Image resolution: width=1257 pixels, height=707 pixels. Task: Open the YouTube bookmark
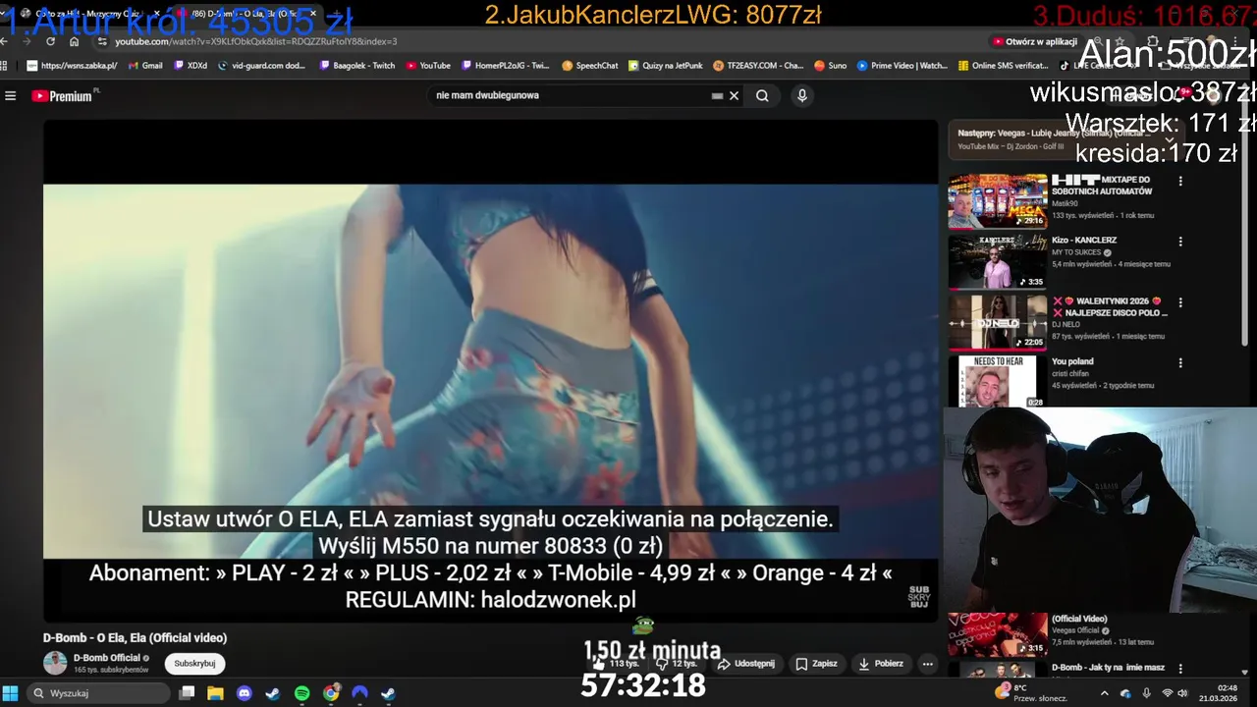click(427, 66)
